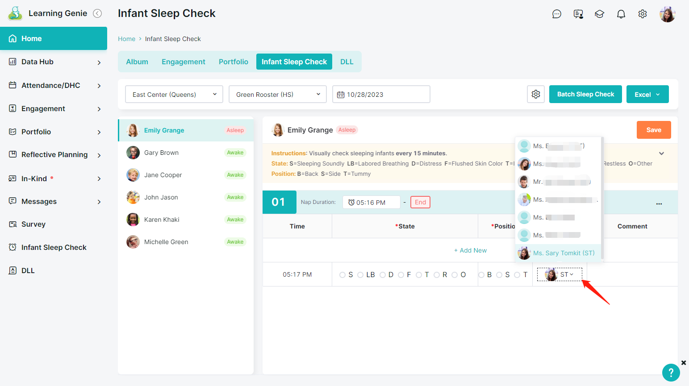Open the East Center (Queens) dropdown

point(174,94)
